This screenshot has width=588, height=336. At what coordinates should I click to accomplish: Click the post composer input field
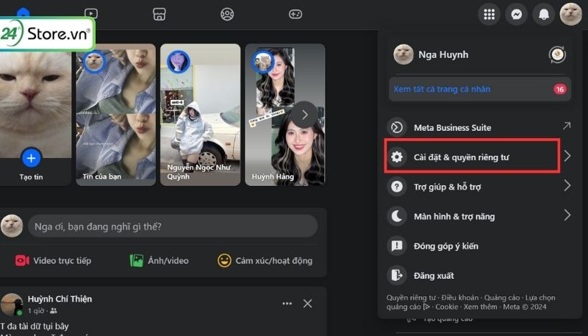pos(172,226)
